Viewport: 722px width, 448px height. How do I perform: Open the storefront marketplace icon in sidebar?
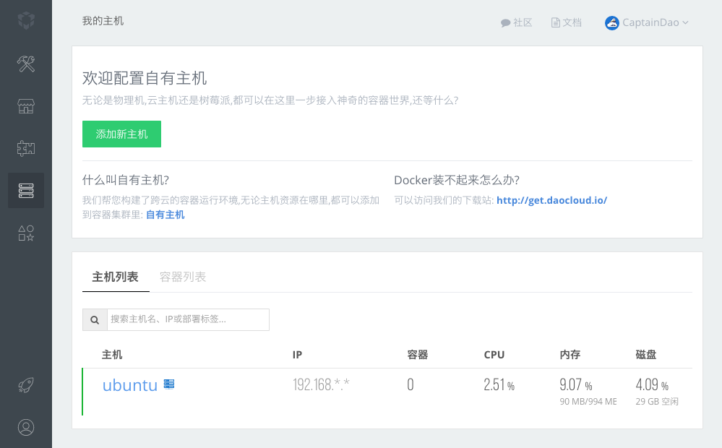click(26, 106)
